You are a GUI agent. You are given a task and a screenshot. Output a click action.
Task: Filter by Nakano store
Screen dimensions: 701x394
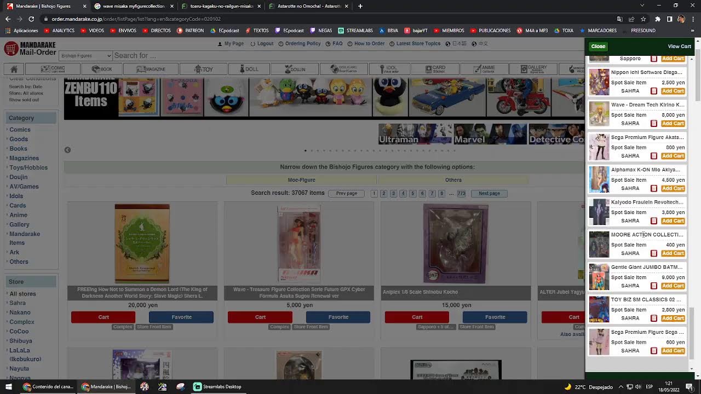coord(20,312)
